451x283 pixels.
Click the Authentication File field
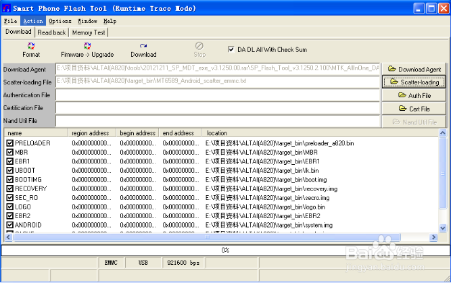coord(218,95)
